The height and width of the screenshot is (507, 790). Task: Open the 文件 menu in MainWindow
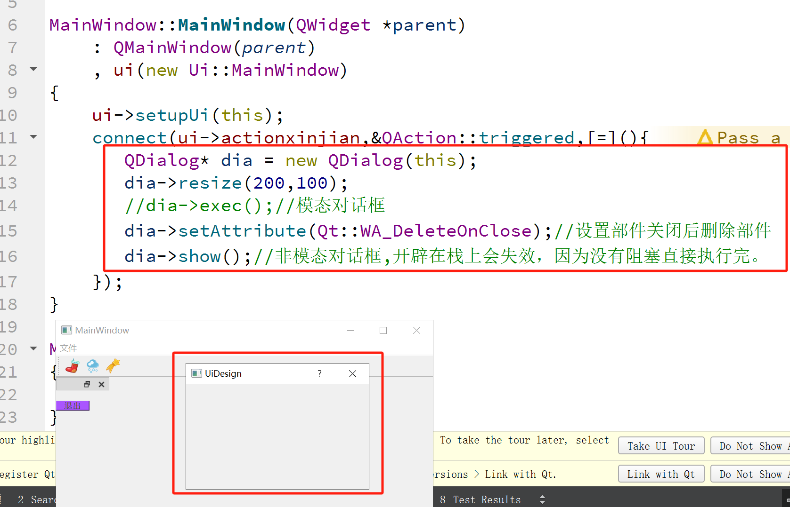(68, 348)
